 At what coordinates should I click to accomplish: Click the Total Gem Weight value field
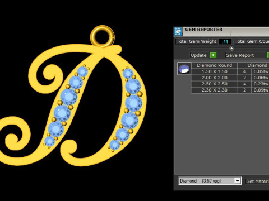tap(225, 41)
